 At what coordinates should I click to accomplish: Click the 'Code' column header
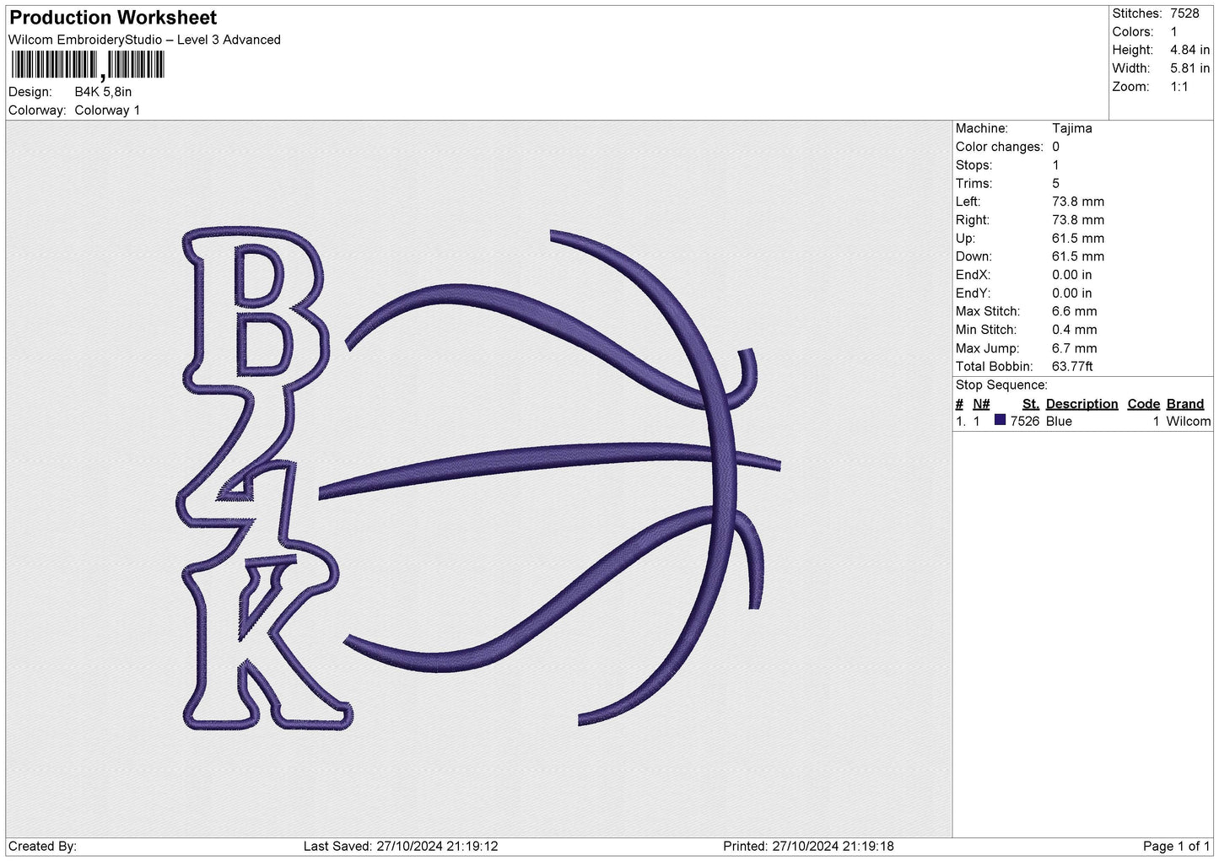[1144, 404]
